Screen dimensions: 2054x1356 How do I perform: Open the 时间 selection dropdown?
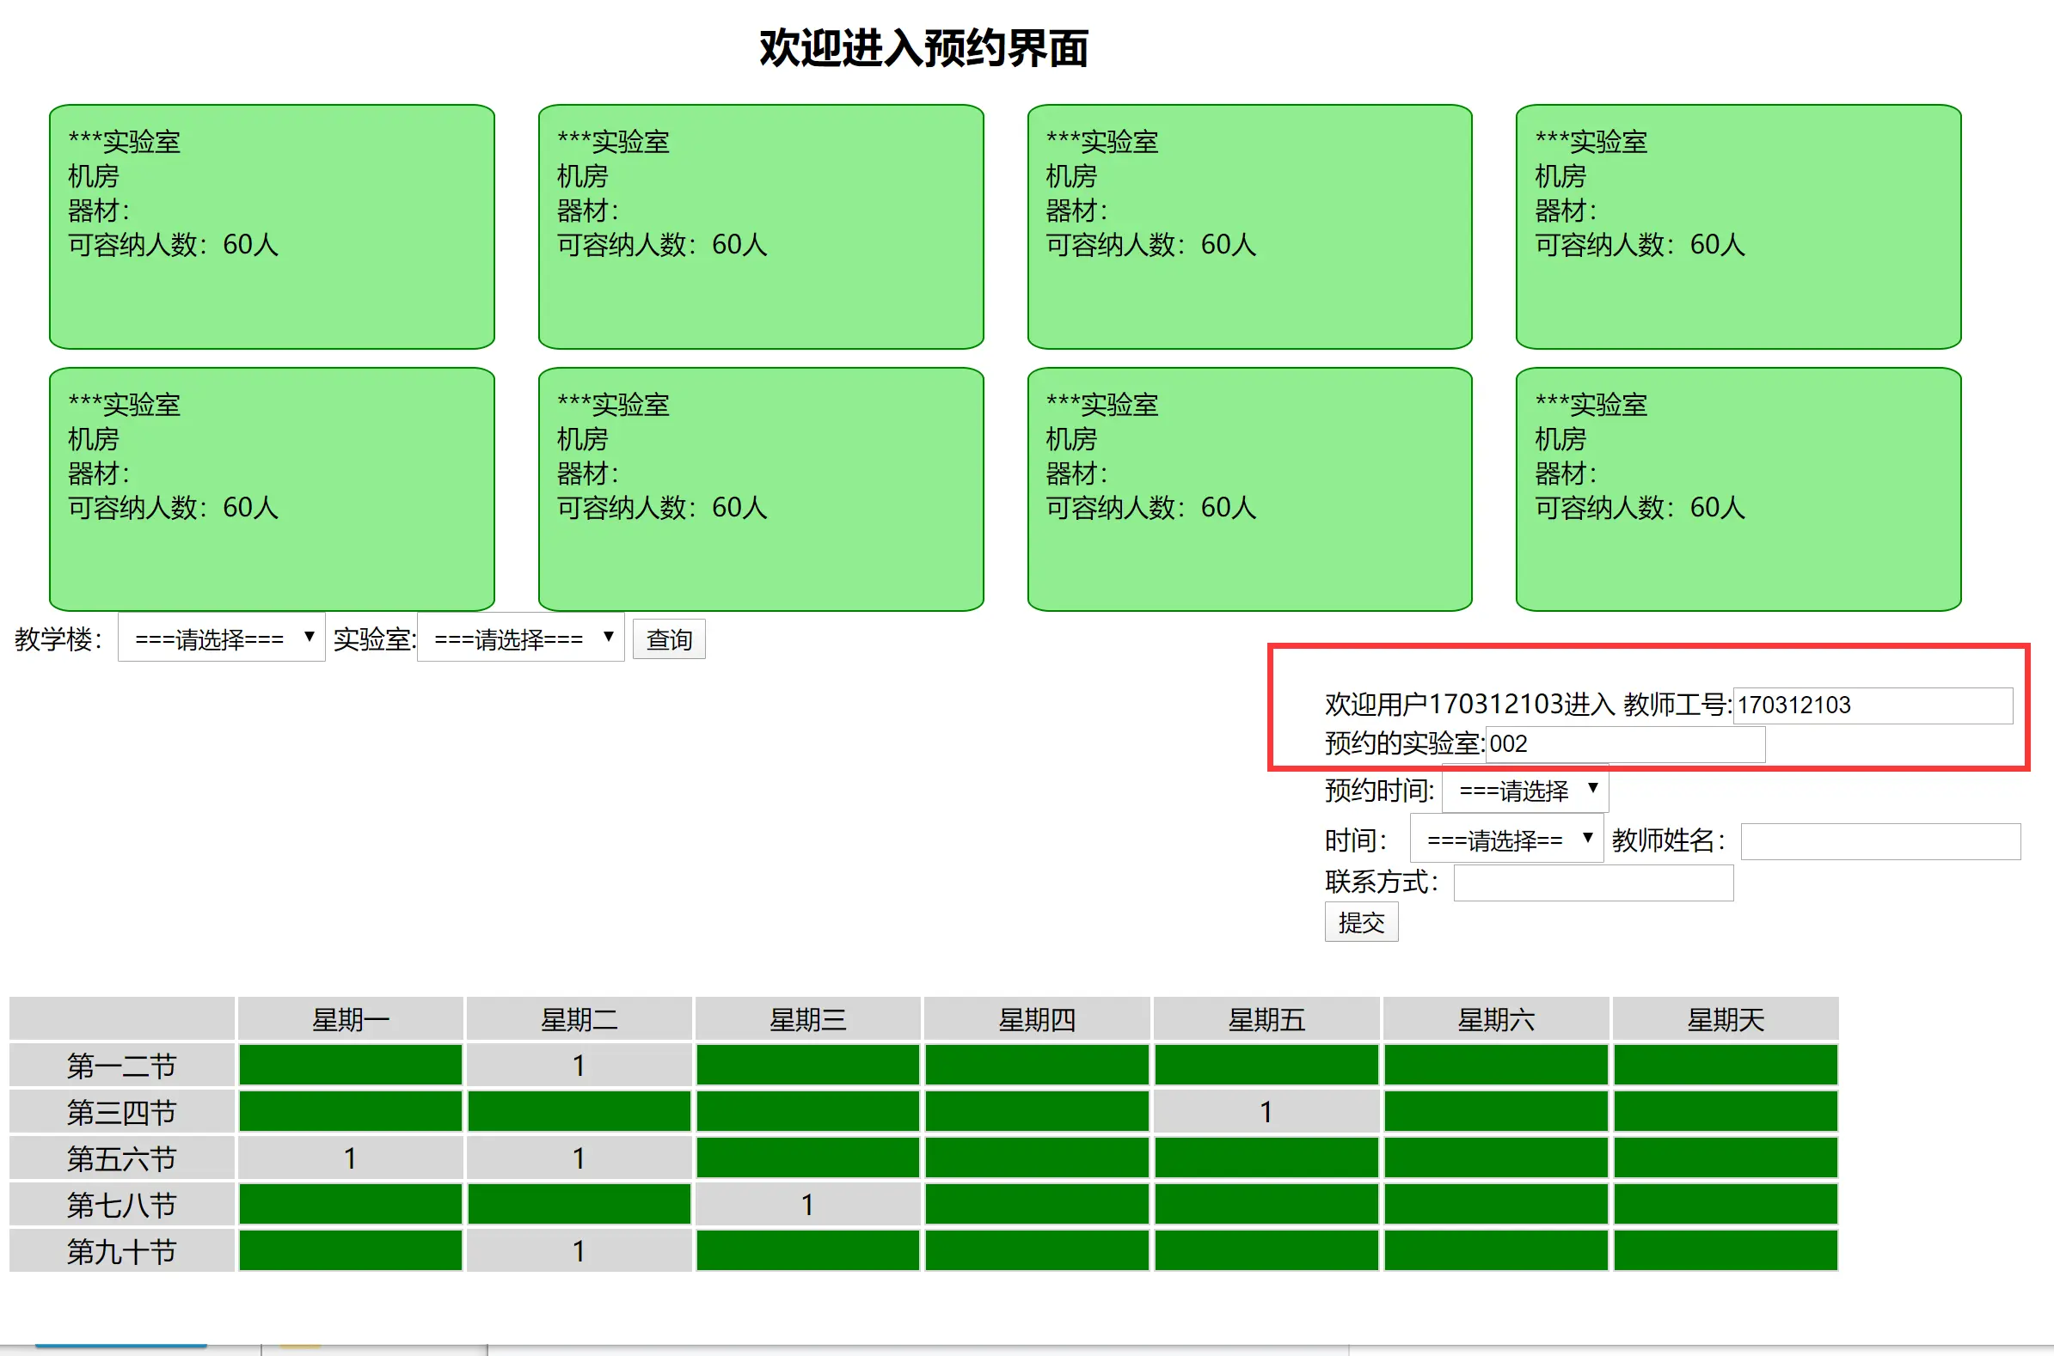[1506, 839]
